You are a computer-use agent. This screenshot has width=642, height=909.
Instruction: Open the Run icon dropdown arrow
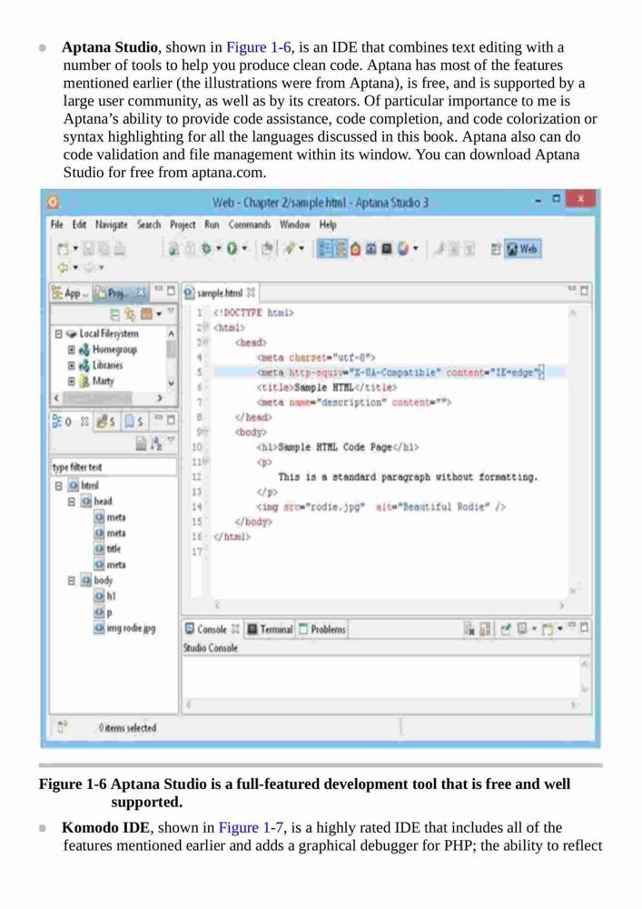coord(244,249)
